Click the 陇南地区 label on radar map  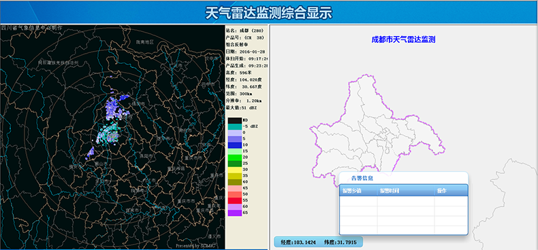coord(144,42)
